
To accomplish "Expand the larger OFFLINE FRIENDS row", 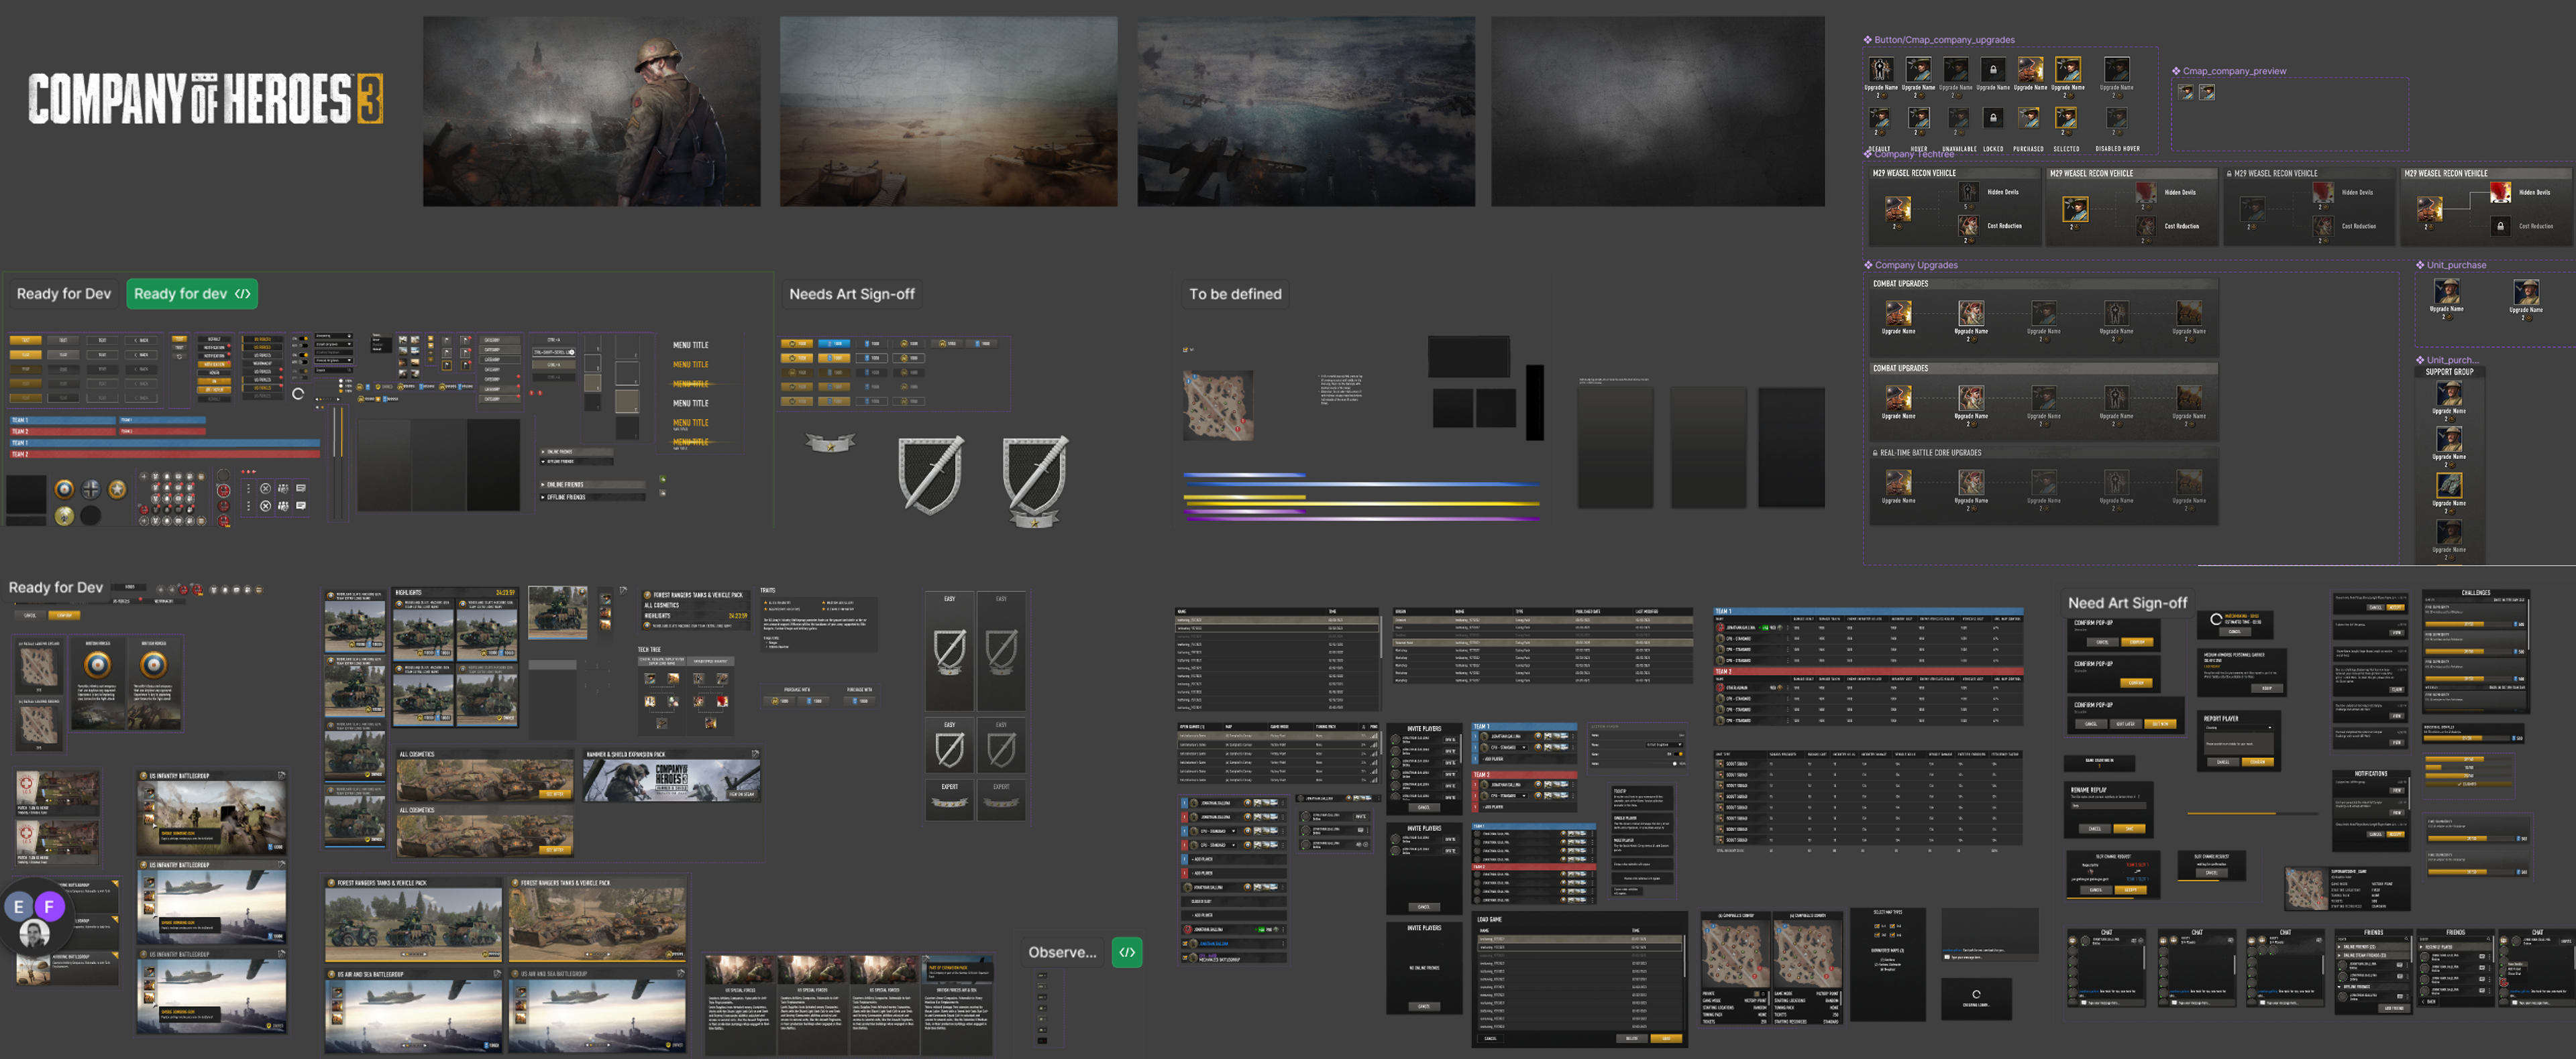I will click(590, 497).
